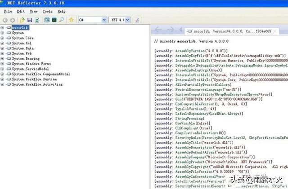Screen dimensions: 288x189
Task: Open the Help menu
Action: point(62,11)
